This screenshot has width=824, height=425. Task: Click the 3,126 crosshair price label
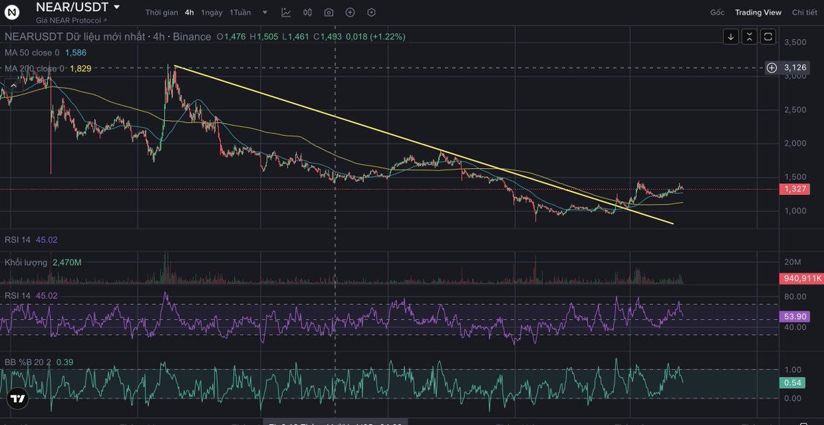(795, 67)
